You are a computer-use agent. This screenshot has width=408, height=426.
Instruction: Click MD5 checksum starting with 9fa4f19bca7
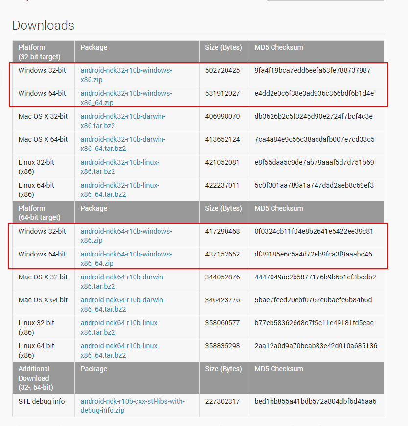(x=313, y=70)
